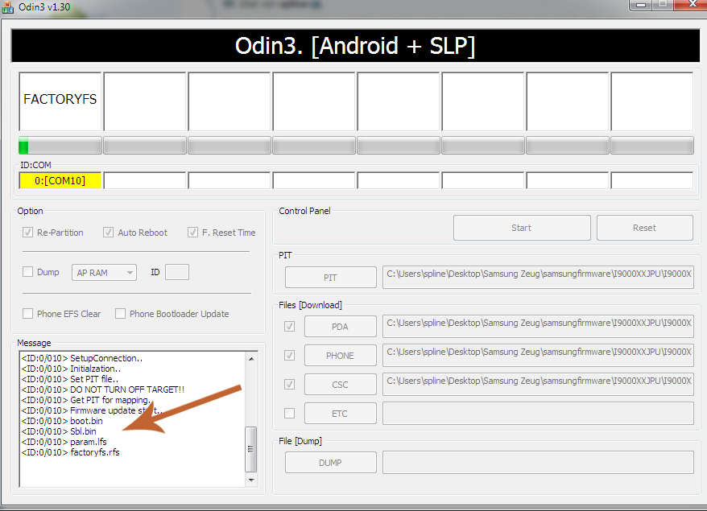Toggle the Auto Reboot checkbox

click(108, 233)
